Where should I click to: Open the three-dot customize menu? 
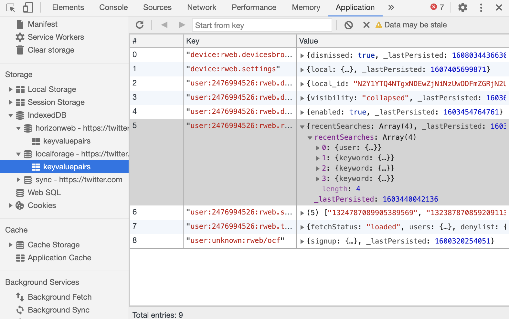[481, 7]
